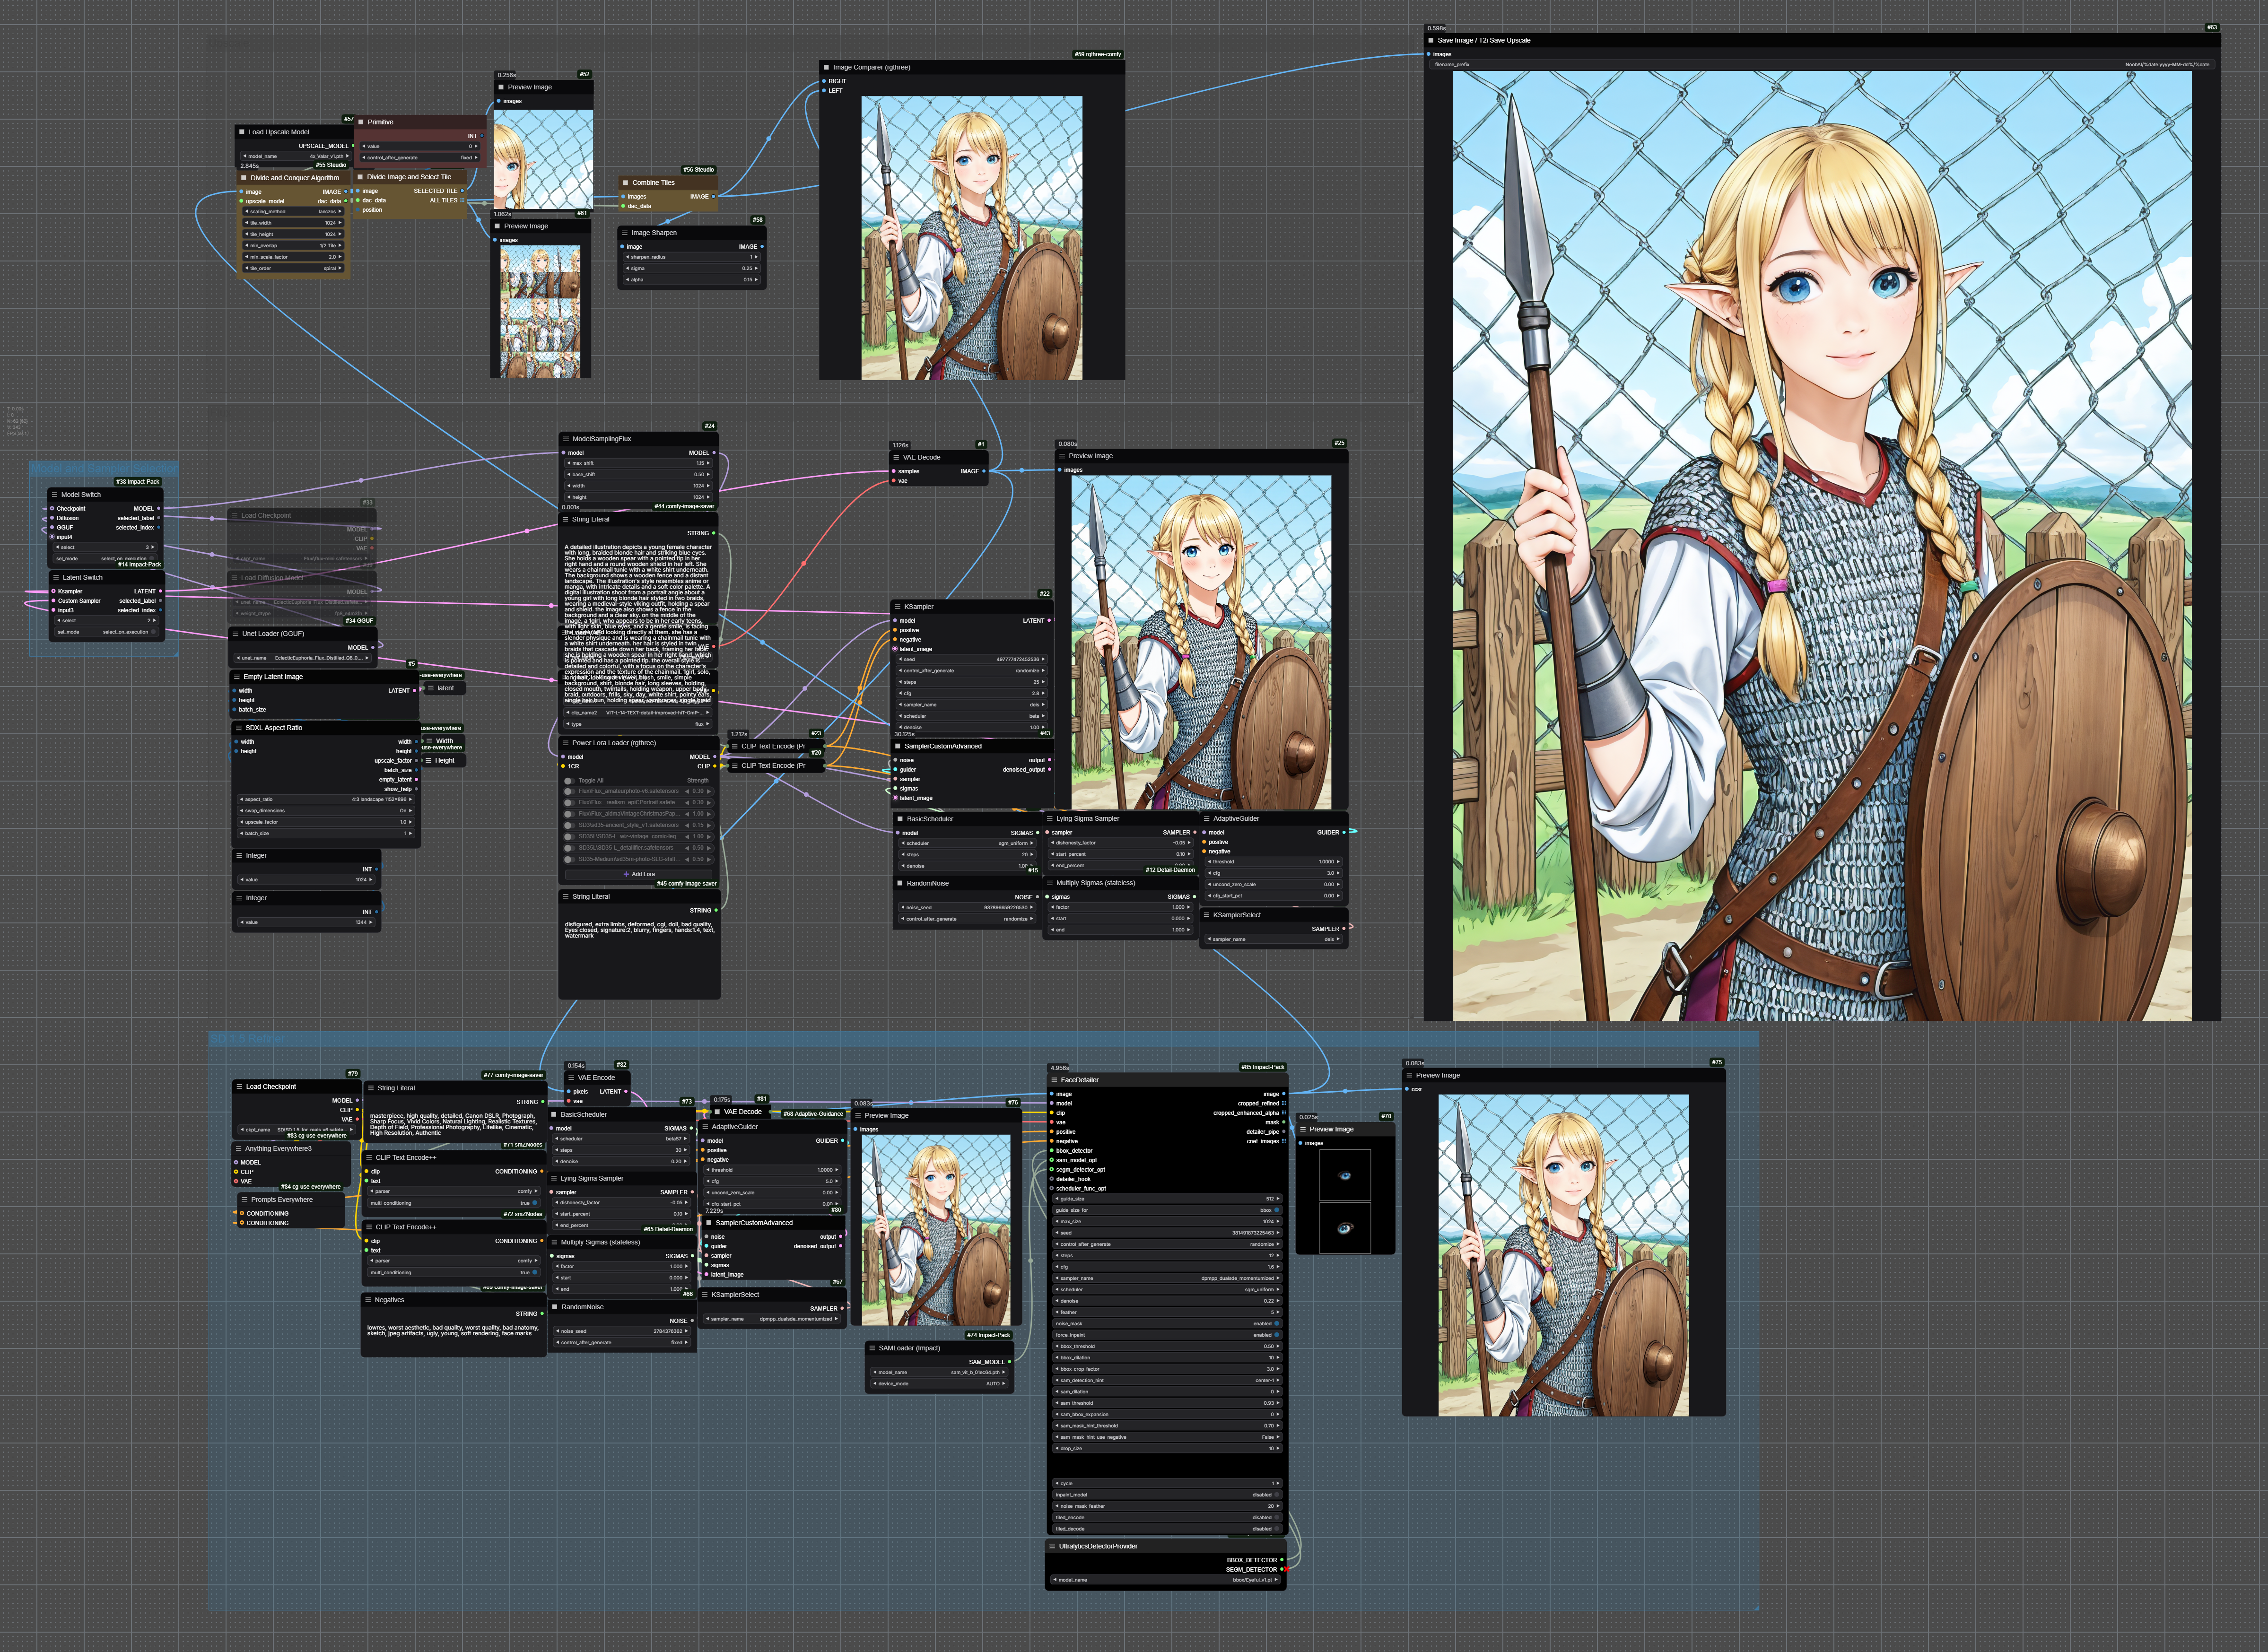The height and width of the screenshot is (1652, 2268).
Task: Toggle tiled_encode in FaceDetailer
Action: [1167, 1517]
